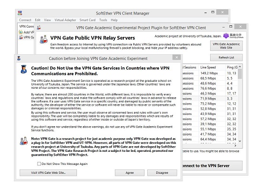
Task: Open the View menu
Action: pyautogui.click(x=47, y=20)
